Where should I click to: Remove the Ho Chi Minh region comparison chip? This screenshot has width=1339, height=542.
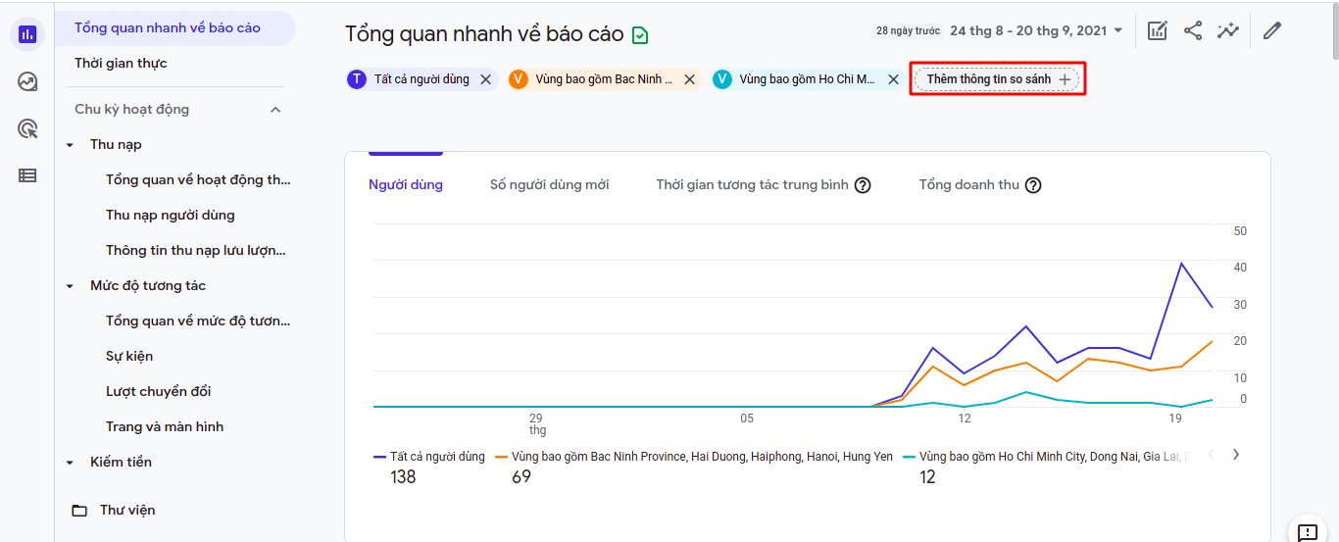click(x=894, y=79)
